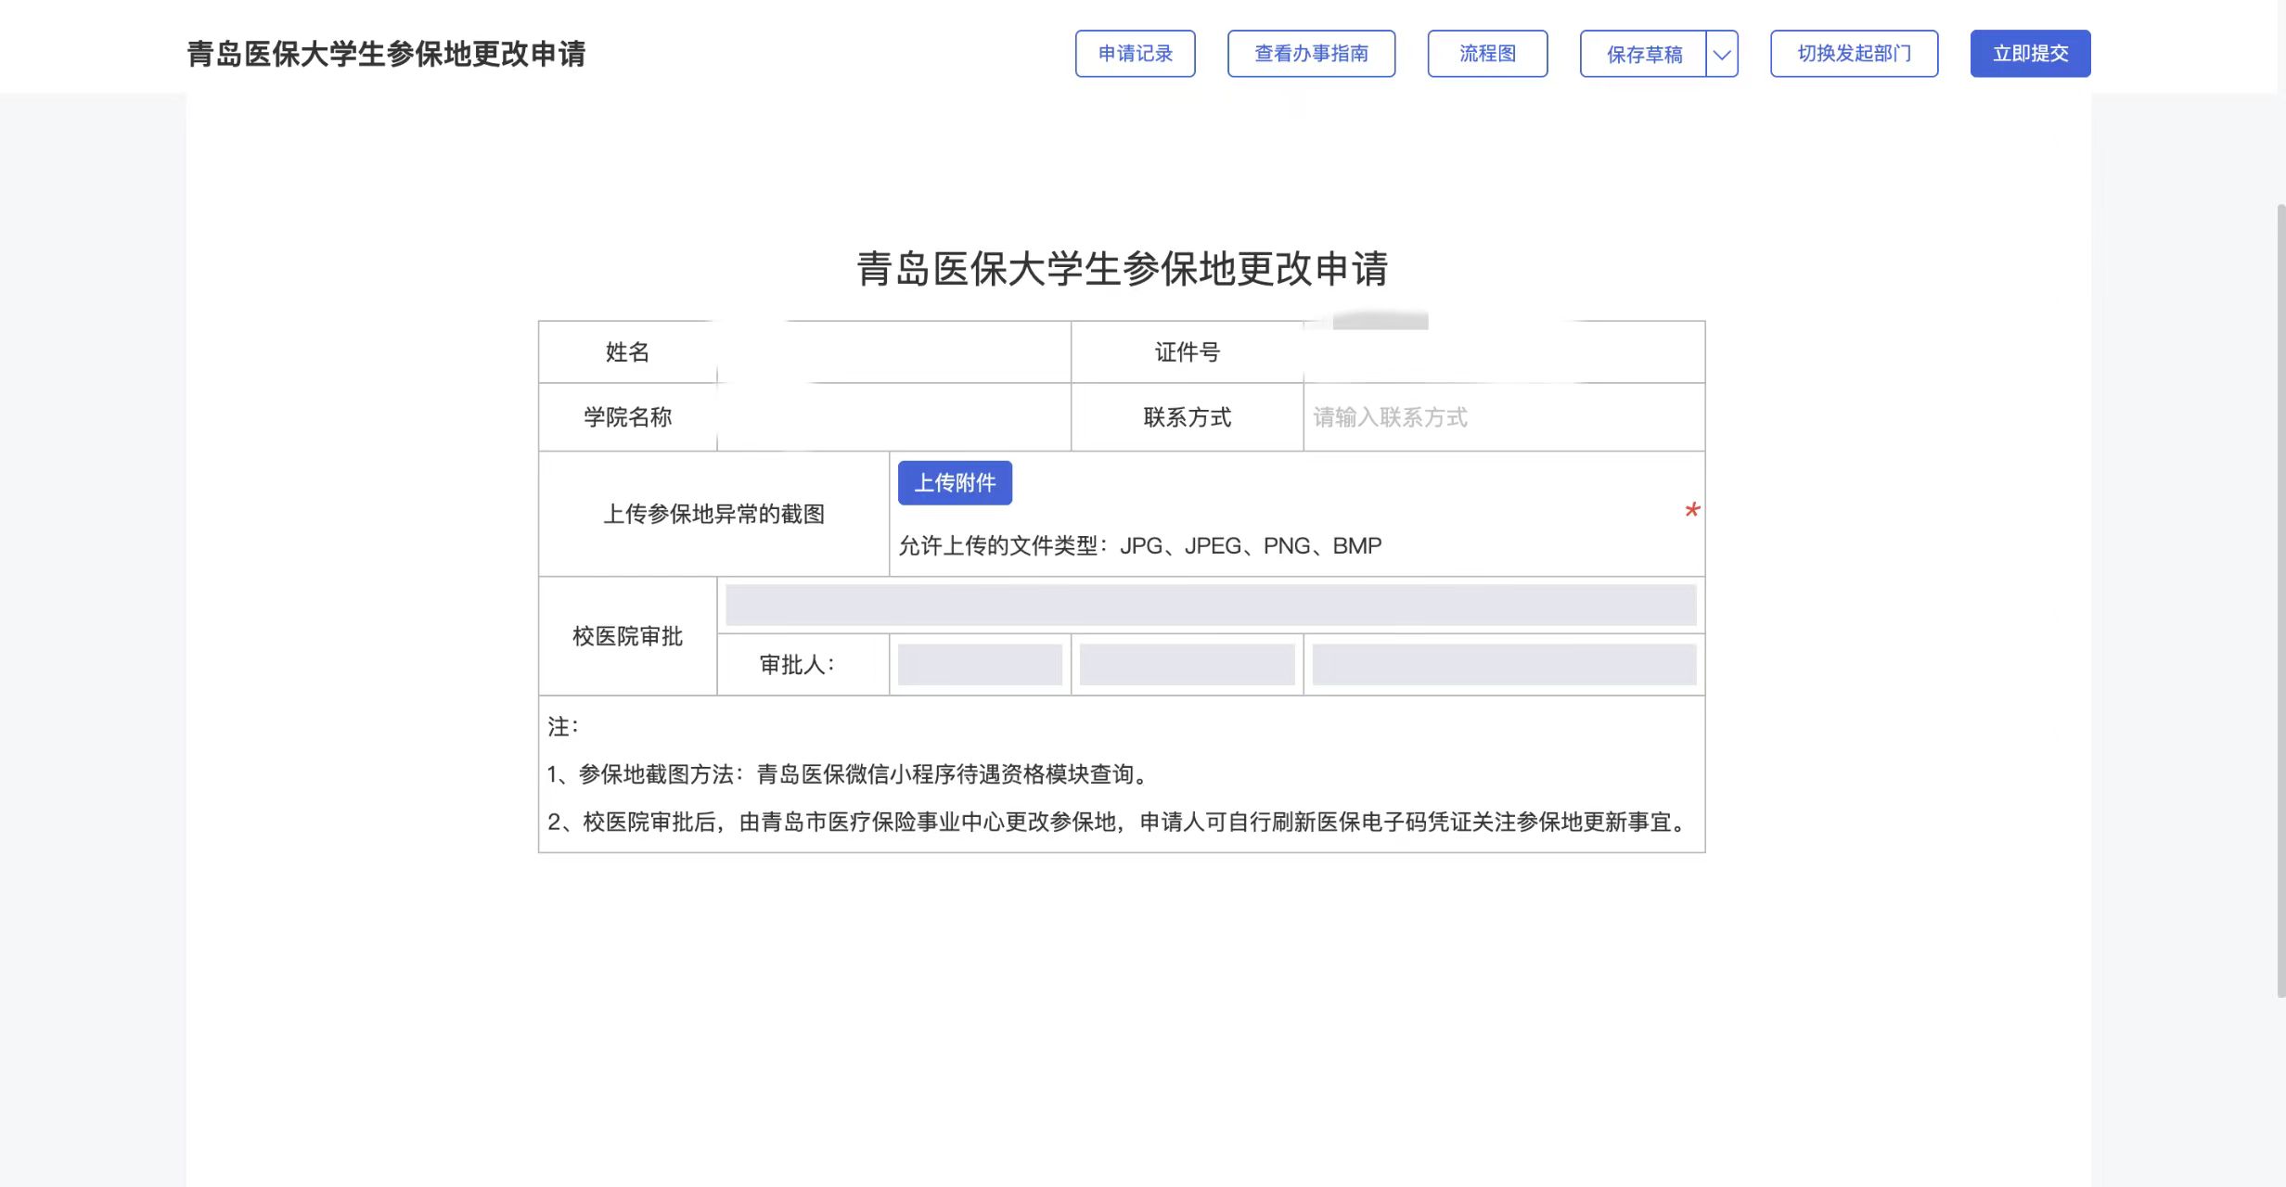Submit form with 立即提交 button

[2030, 54]
